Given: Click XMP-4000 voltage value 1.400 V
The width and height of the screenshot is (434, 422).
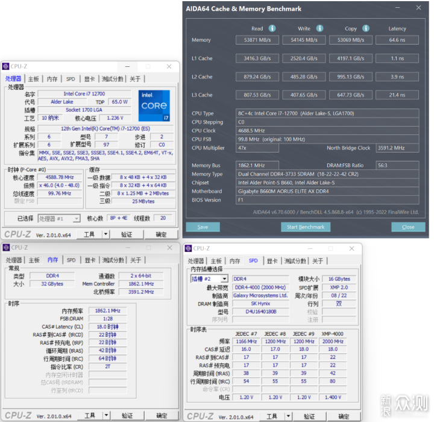Looking at the screenshot, I should point(333,397).
